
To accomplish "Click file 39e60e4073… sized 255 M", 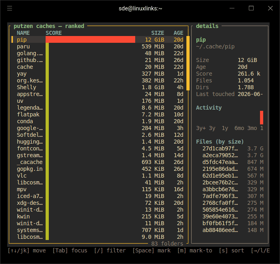I will [x=220, y=216].
